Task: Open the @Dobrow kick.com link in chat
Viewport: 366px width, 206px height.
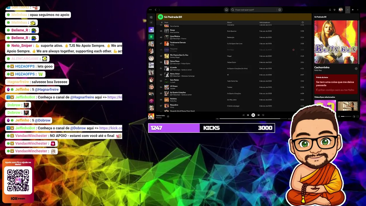Action: click(111, 128)
